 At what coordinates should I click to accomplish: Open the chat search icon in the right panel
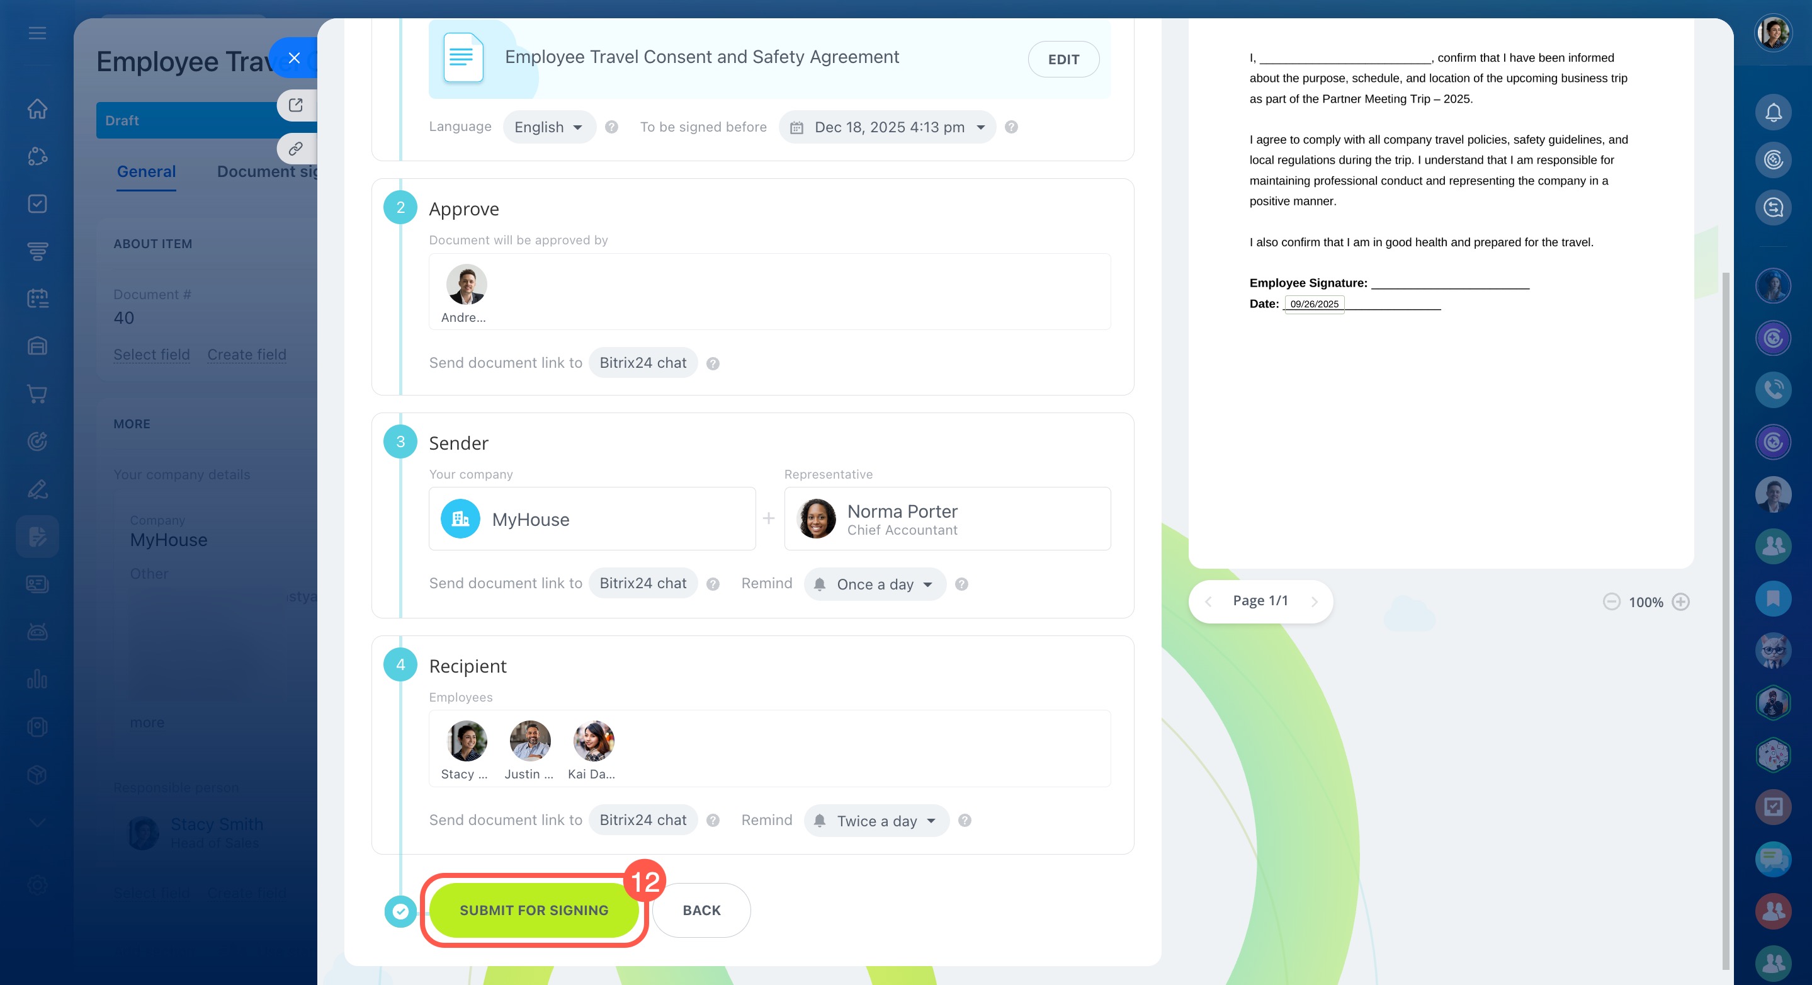coord(1774,208)
